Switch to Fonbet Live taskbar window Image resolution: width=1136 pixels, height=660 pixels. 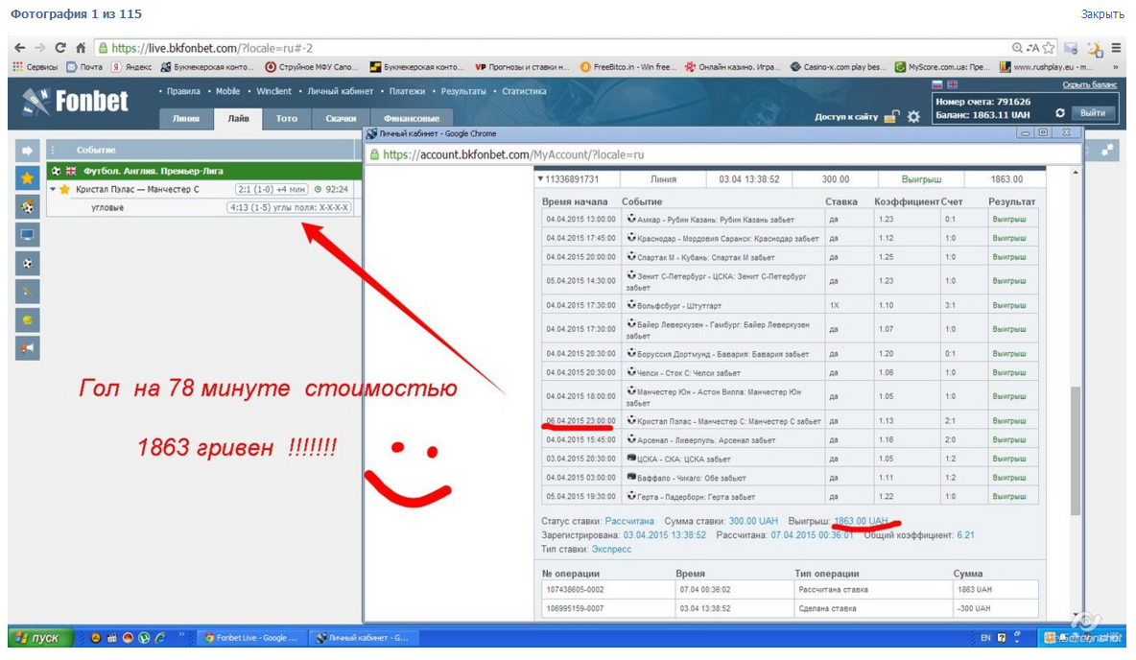pos(251,638)
